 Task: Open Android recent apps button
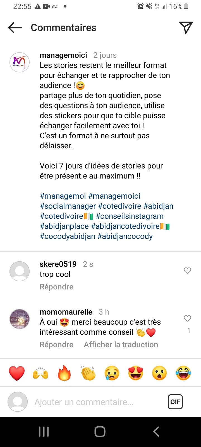(44, 432)
